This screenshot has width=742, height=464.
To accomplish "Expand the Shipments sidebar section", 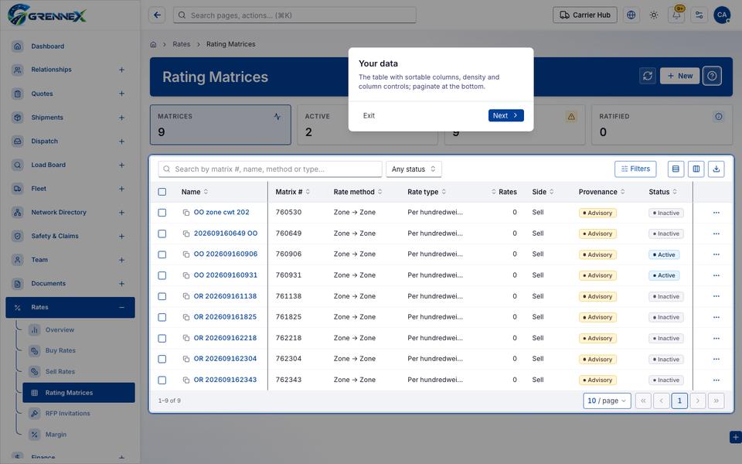I will click(x=121, y=118).
